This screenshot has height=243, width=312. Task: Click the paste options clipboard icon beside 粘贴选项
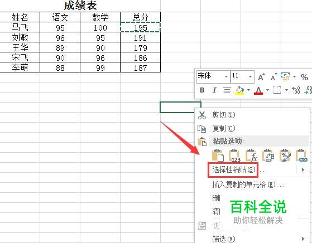(202, 142)
